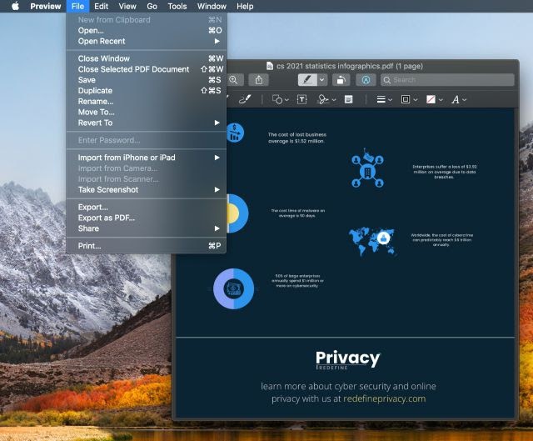Open the Tools menu in menu bar
Screen dimensions: 533x441
[177, 6]
